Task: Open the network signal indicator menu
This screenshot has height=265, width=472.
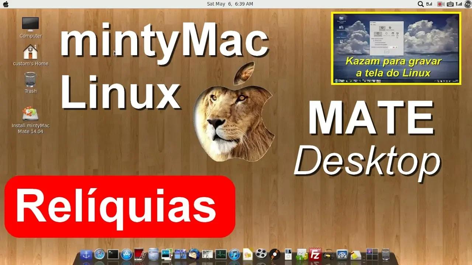Action: 459,4
